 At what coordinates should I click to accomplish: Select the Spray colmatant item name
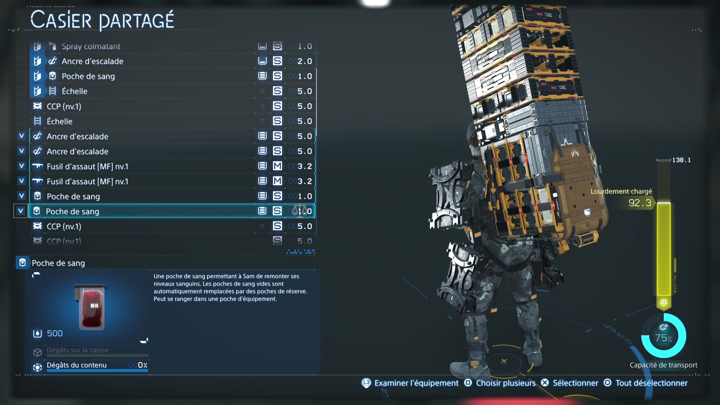tap(91, 46)
